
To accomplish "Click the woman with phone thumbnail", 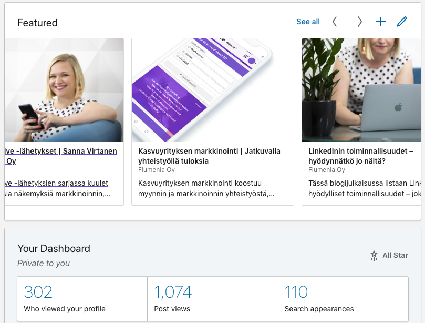I will 64,89.
